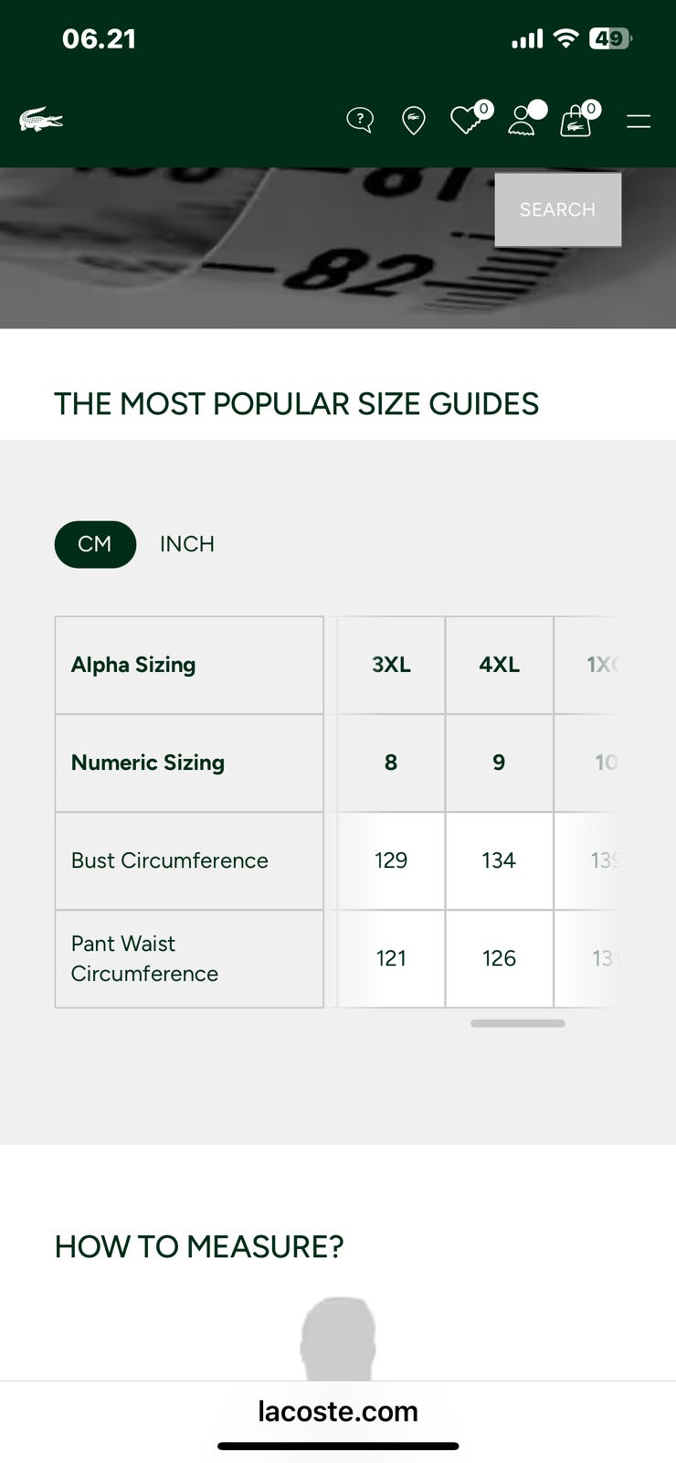Switch size units to INCH
676x1463 pixels.
pyautogui.click(x=187, y=544)
